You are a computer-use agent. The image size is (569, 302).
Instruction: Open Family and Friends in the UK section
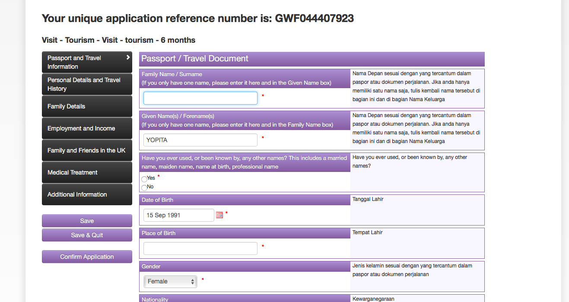click(x=86, y=150)
